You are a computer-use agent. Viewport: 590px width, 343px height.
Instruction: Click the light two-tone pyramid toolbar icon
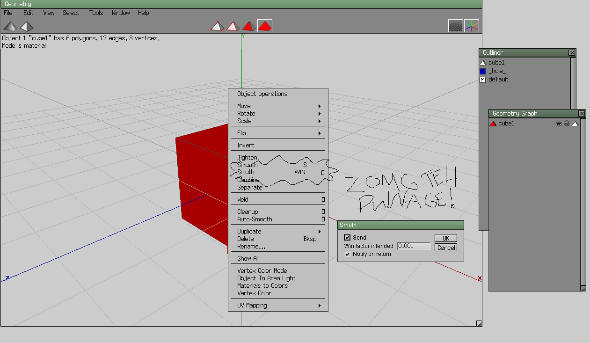coord(27,26)
